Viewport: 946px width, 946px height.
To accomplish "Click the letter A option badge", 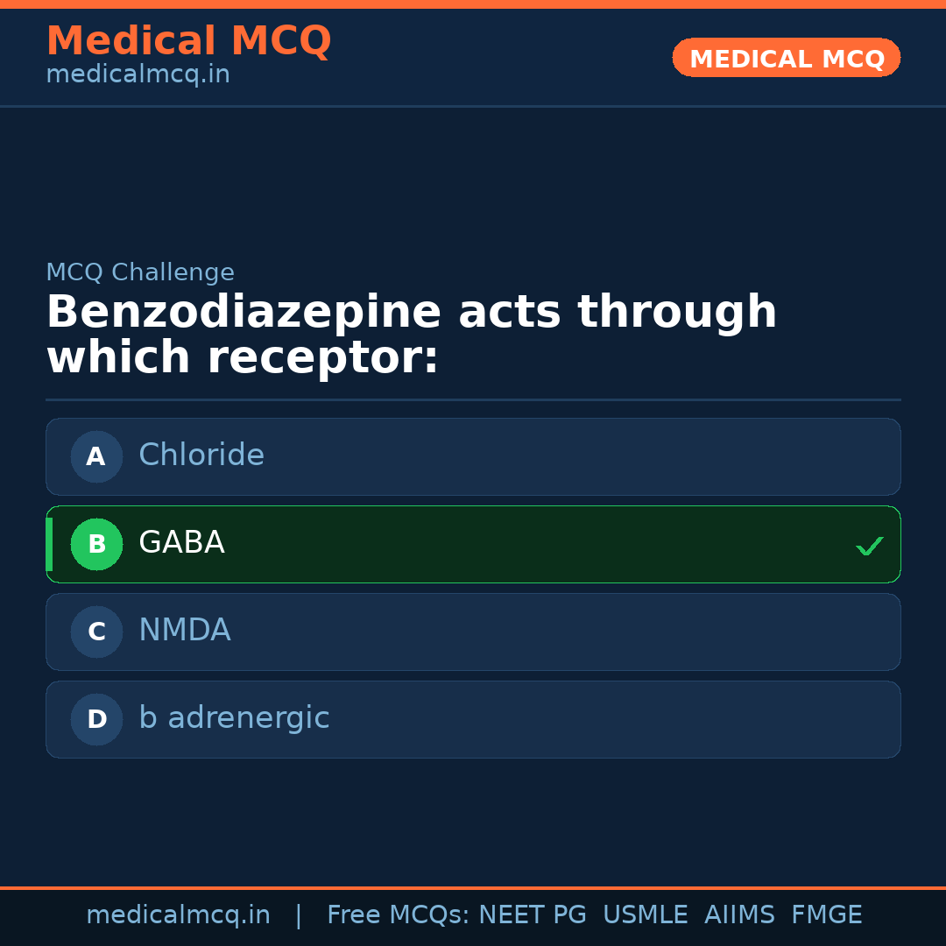I will pos(96,456).
